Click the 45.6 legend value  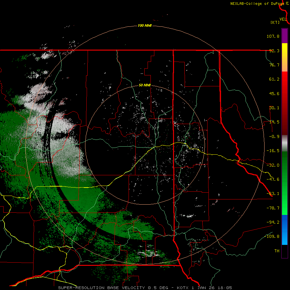point(274,93)
